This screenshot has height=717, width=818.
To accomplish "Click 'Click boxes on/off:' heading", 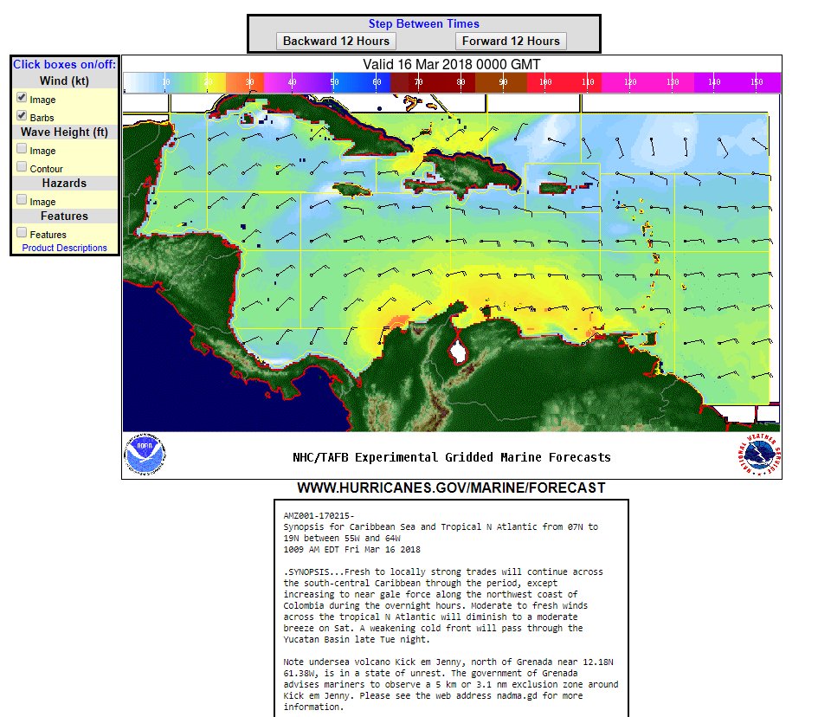I will [65, 65].
